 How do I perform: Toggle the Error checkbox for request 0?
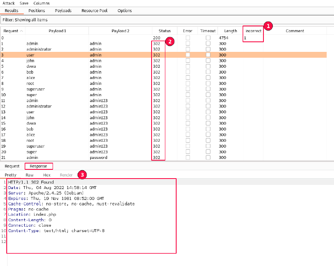[x=188, y=38]
